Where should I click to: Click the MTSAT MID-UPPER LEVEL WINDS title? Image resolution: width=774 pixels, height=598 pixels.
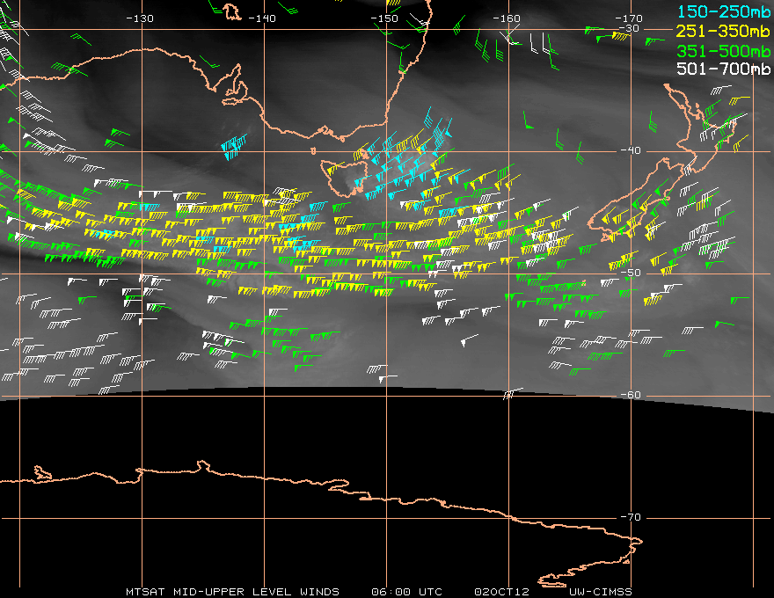(232, 592)
